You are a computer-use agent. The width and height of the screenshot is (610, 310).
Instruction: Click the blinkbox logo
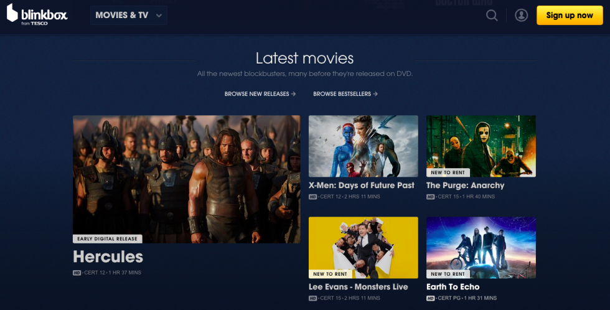click(37, 15)
